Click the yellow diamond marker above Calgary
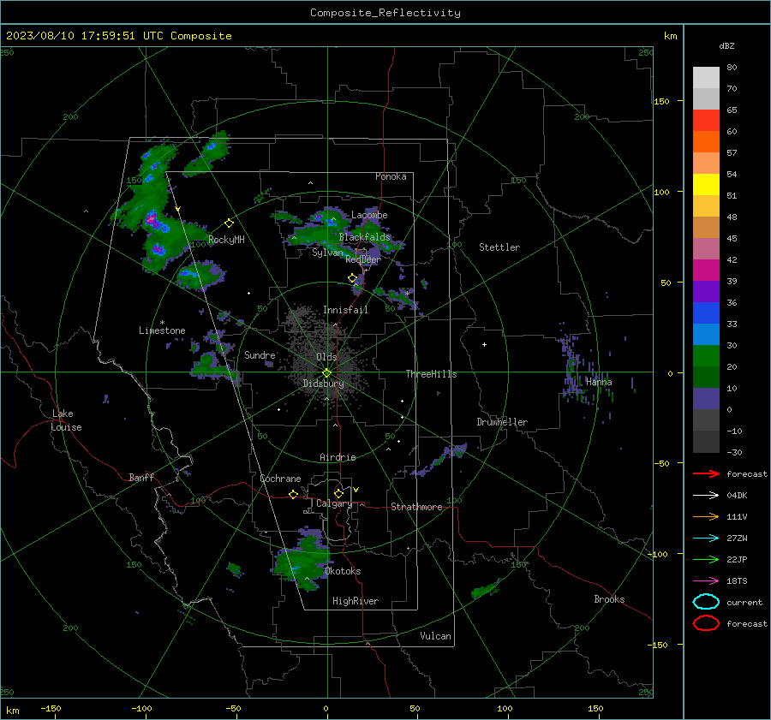This screenshot has width=771, height=720. [338, 493]
